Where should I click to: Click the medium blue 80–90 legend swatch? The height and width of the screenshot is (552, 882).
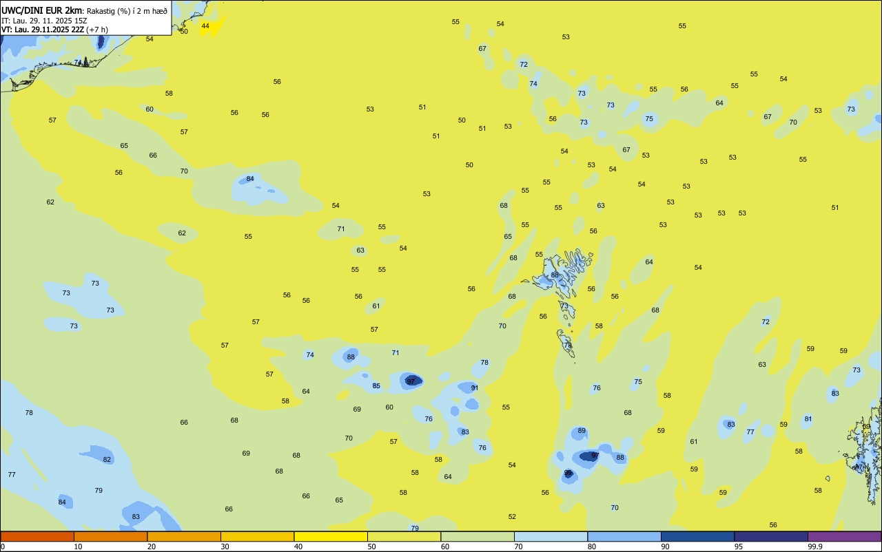624,536
